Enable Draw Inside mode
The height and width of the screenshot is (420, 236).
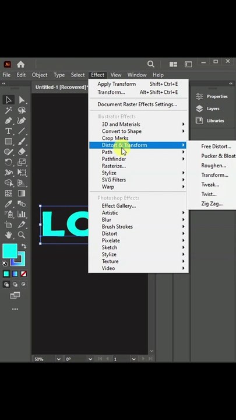pyautogui.click(x=23, y=284)
